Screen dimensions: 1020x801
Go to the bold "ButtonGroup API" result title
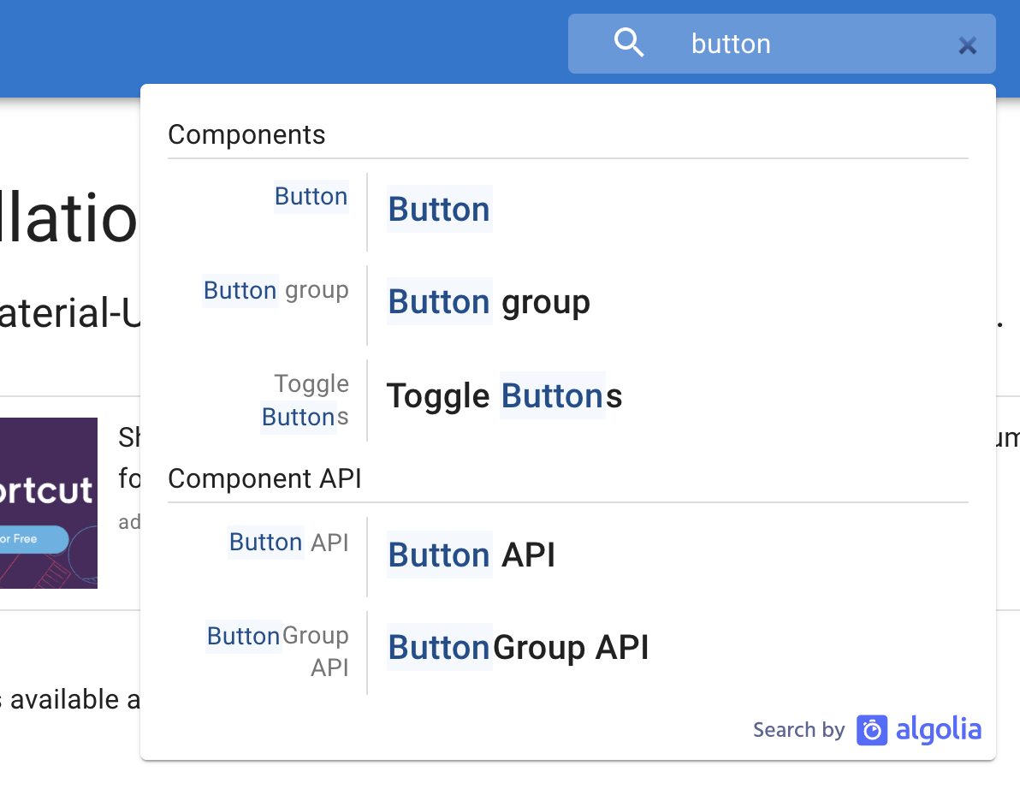coord(518,648)
